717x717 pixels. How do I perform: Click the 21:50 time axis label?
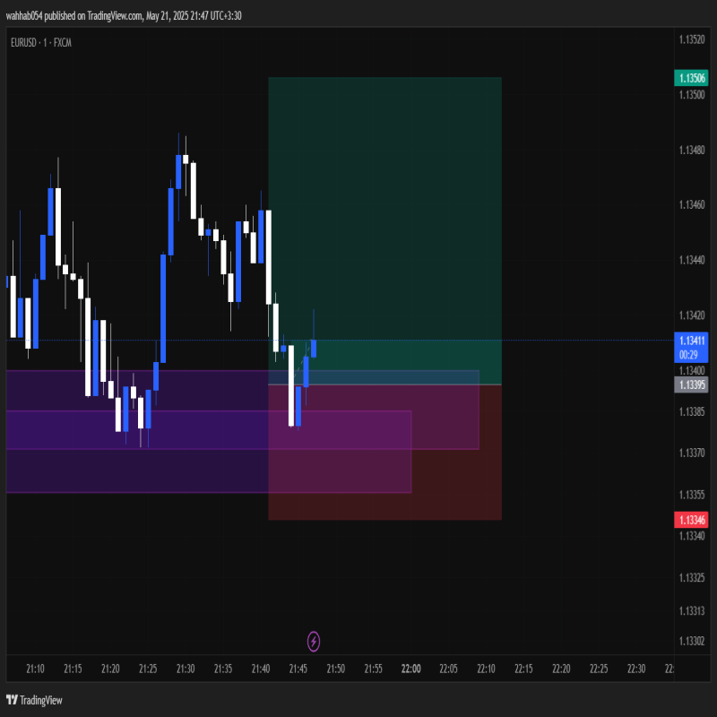pos(335,669)
